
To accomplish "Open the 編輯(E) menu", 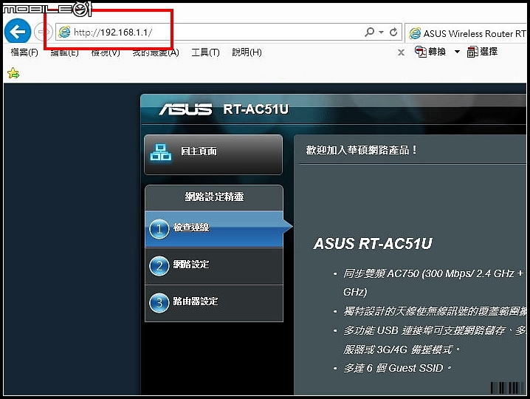I will (64, 52).
